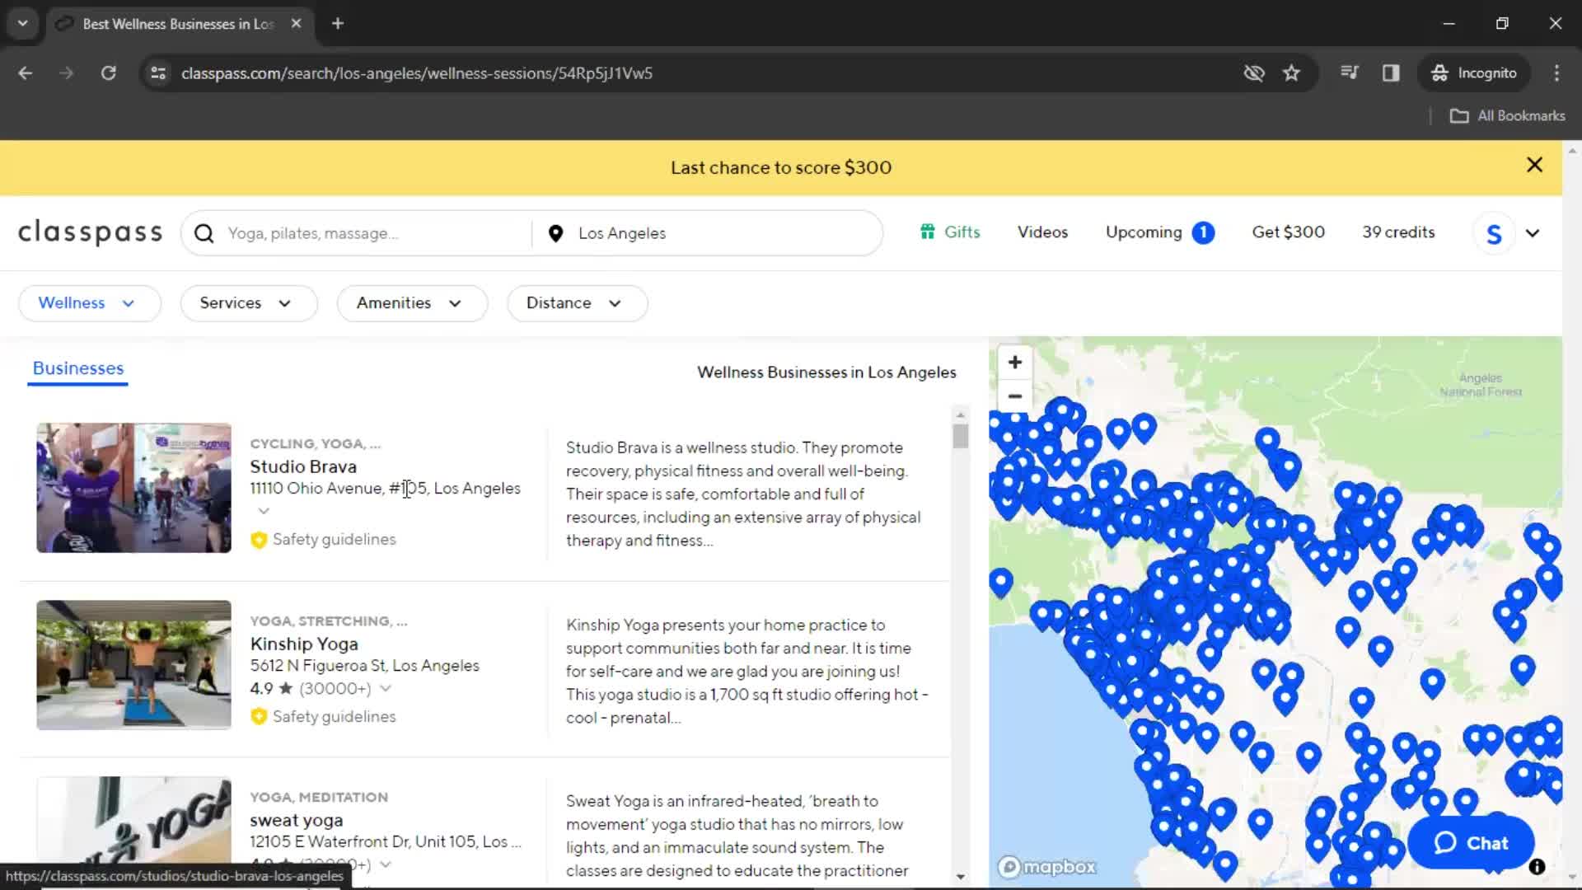Open the sweat yoga listing title
Viewport: 1582px width, 890px height.
pyautogui.click(x=297, y=821)
